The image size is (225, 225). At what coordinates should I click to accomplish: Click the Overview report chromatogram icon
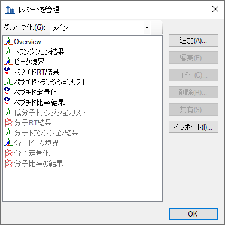8,41
